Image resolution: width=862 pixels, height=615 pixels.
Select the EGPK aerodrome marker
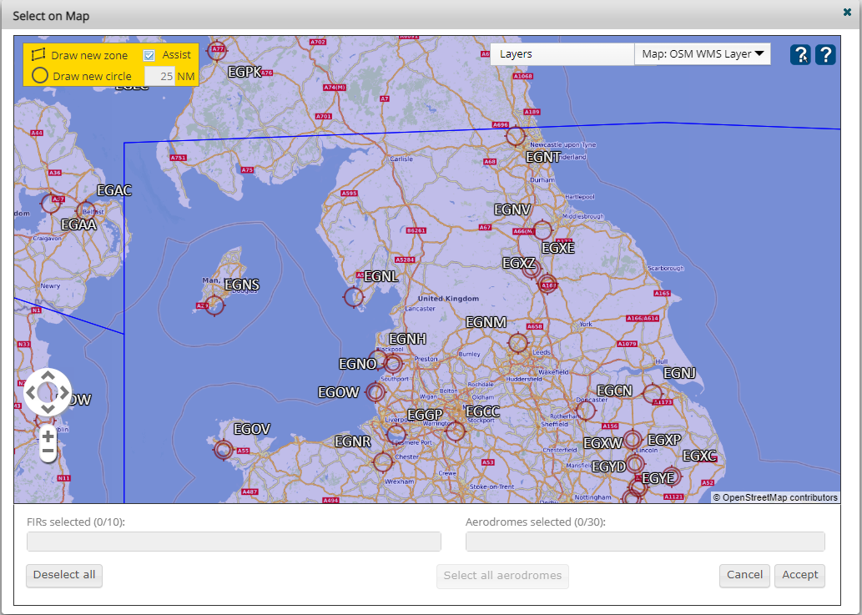[x=217, y=51]
